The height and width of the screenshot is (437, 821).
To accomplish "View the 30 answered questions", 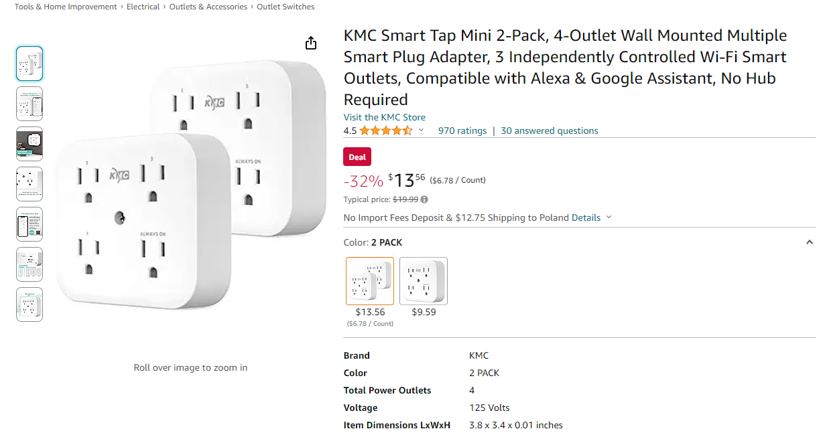I will coord(550,130).
